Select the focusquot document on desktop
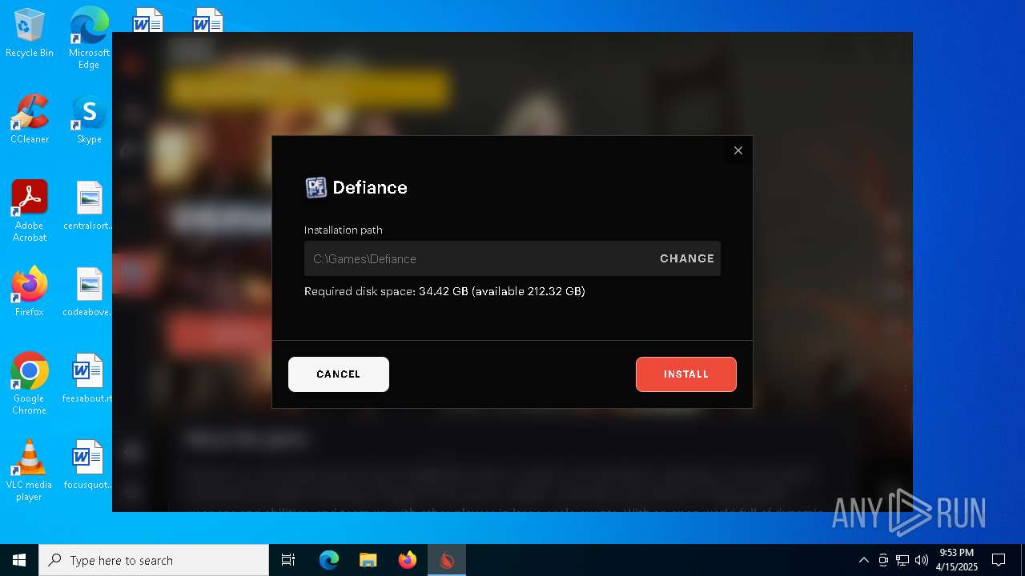Image resolution: width=1025 pixels, height=576 pixels. pyautogui.click(x=89, y=465)
